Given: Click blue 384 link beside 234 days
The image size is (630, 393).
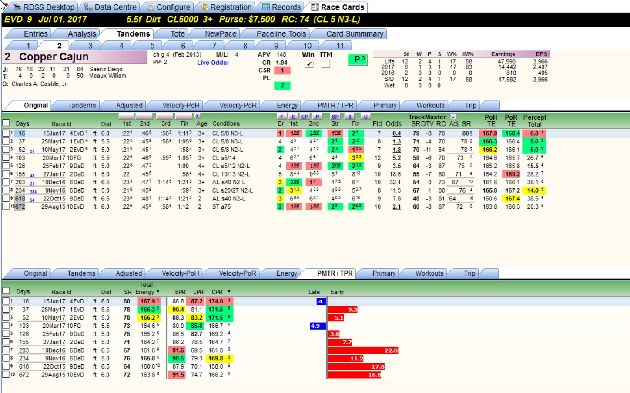Looking at the screenshot, I should click(33, 192).
